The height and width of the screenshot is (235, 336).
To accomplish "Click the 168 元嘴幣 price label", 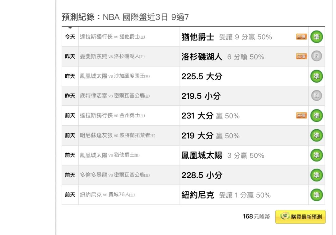I will (256, 217).
